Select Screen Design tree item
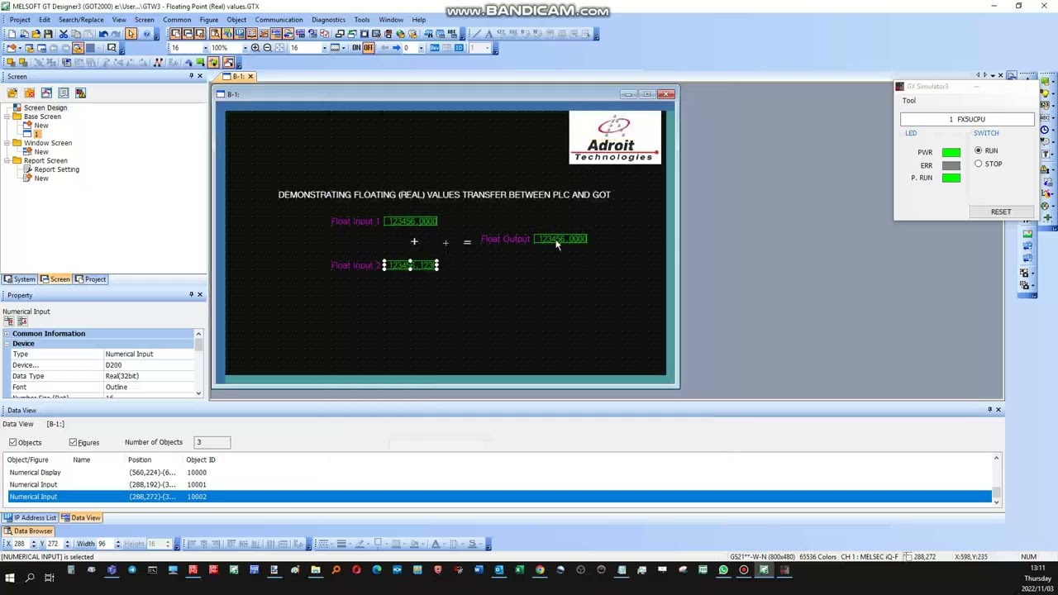1058x595 pixels. pyautogui.click(x=45, y=107)
